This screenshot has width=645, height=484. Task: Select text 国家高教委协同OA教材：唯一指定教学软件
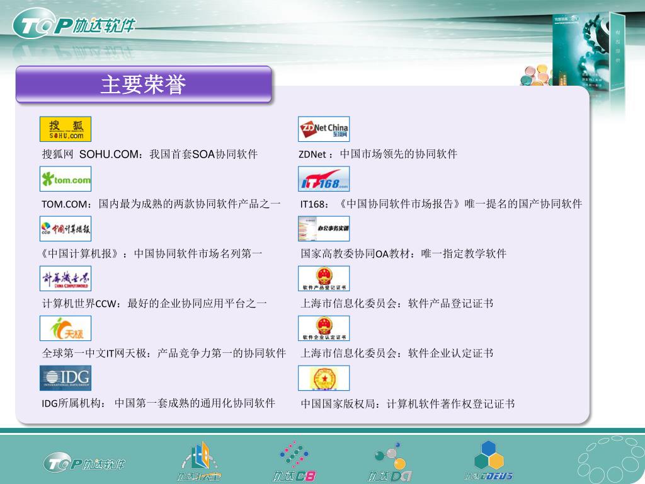404,254
